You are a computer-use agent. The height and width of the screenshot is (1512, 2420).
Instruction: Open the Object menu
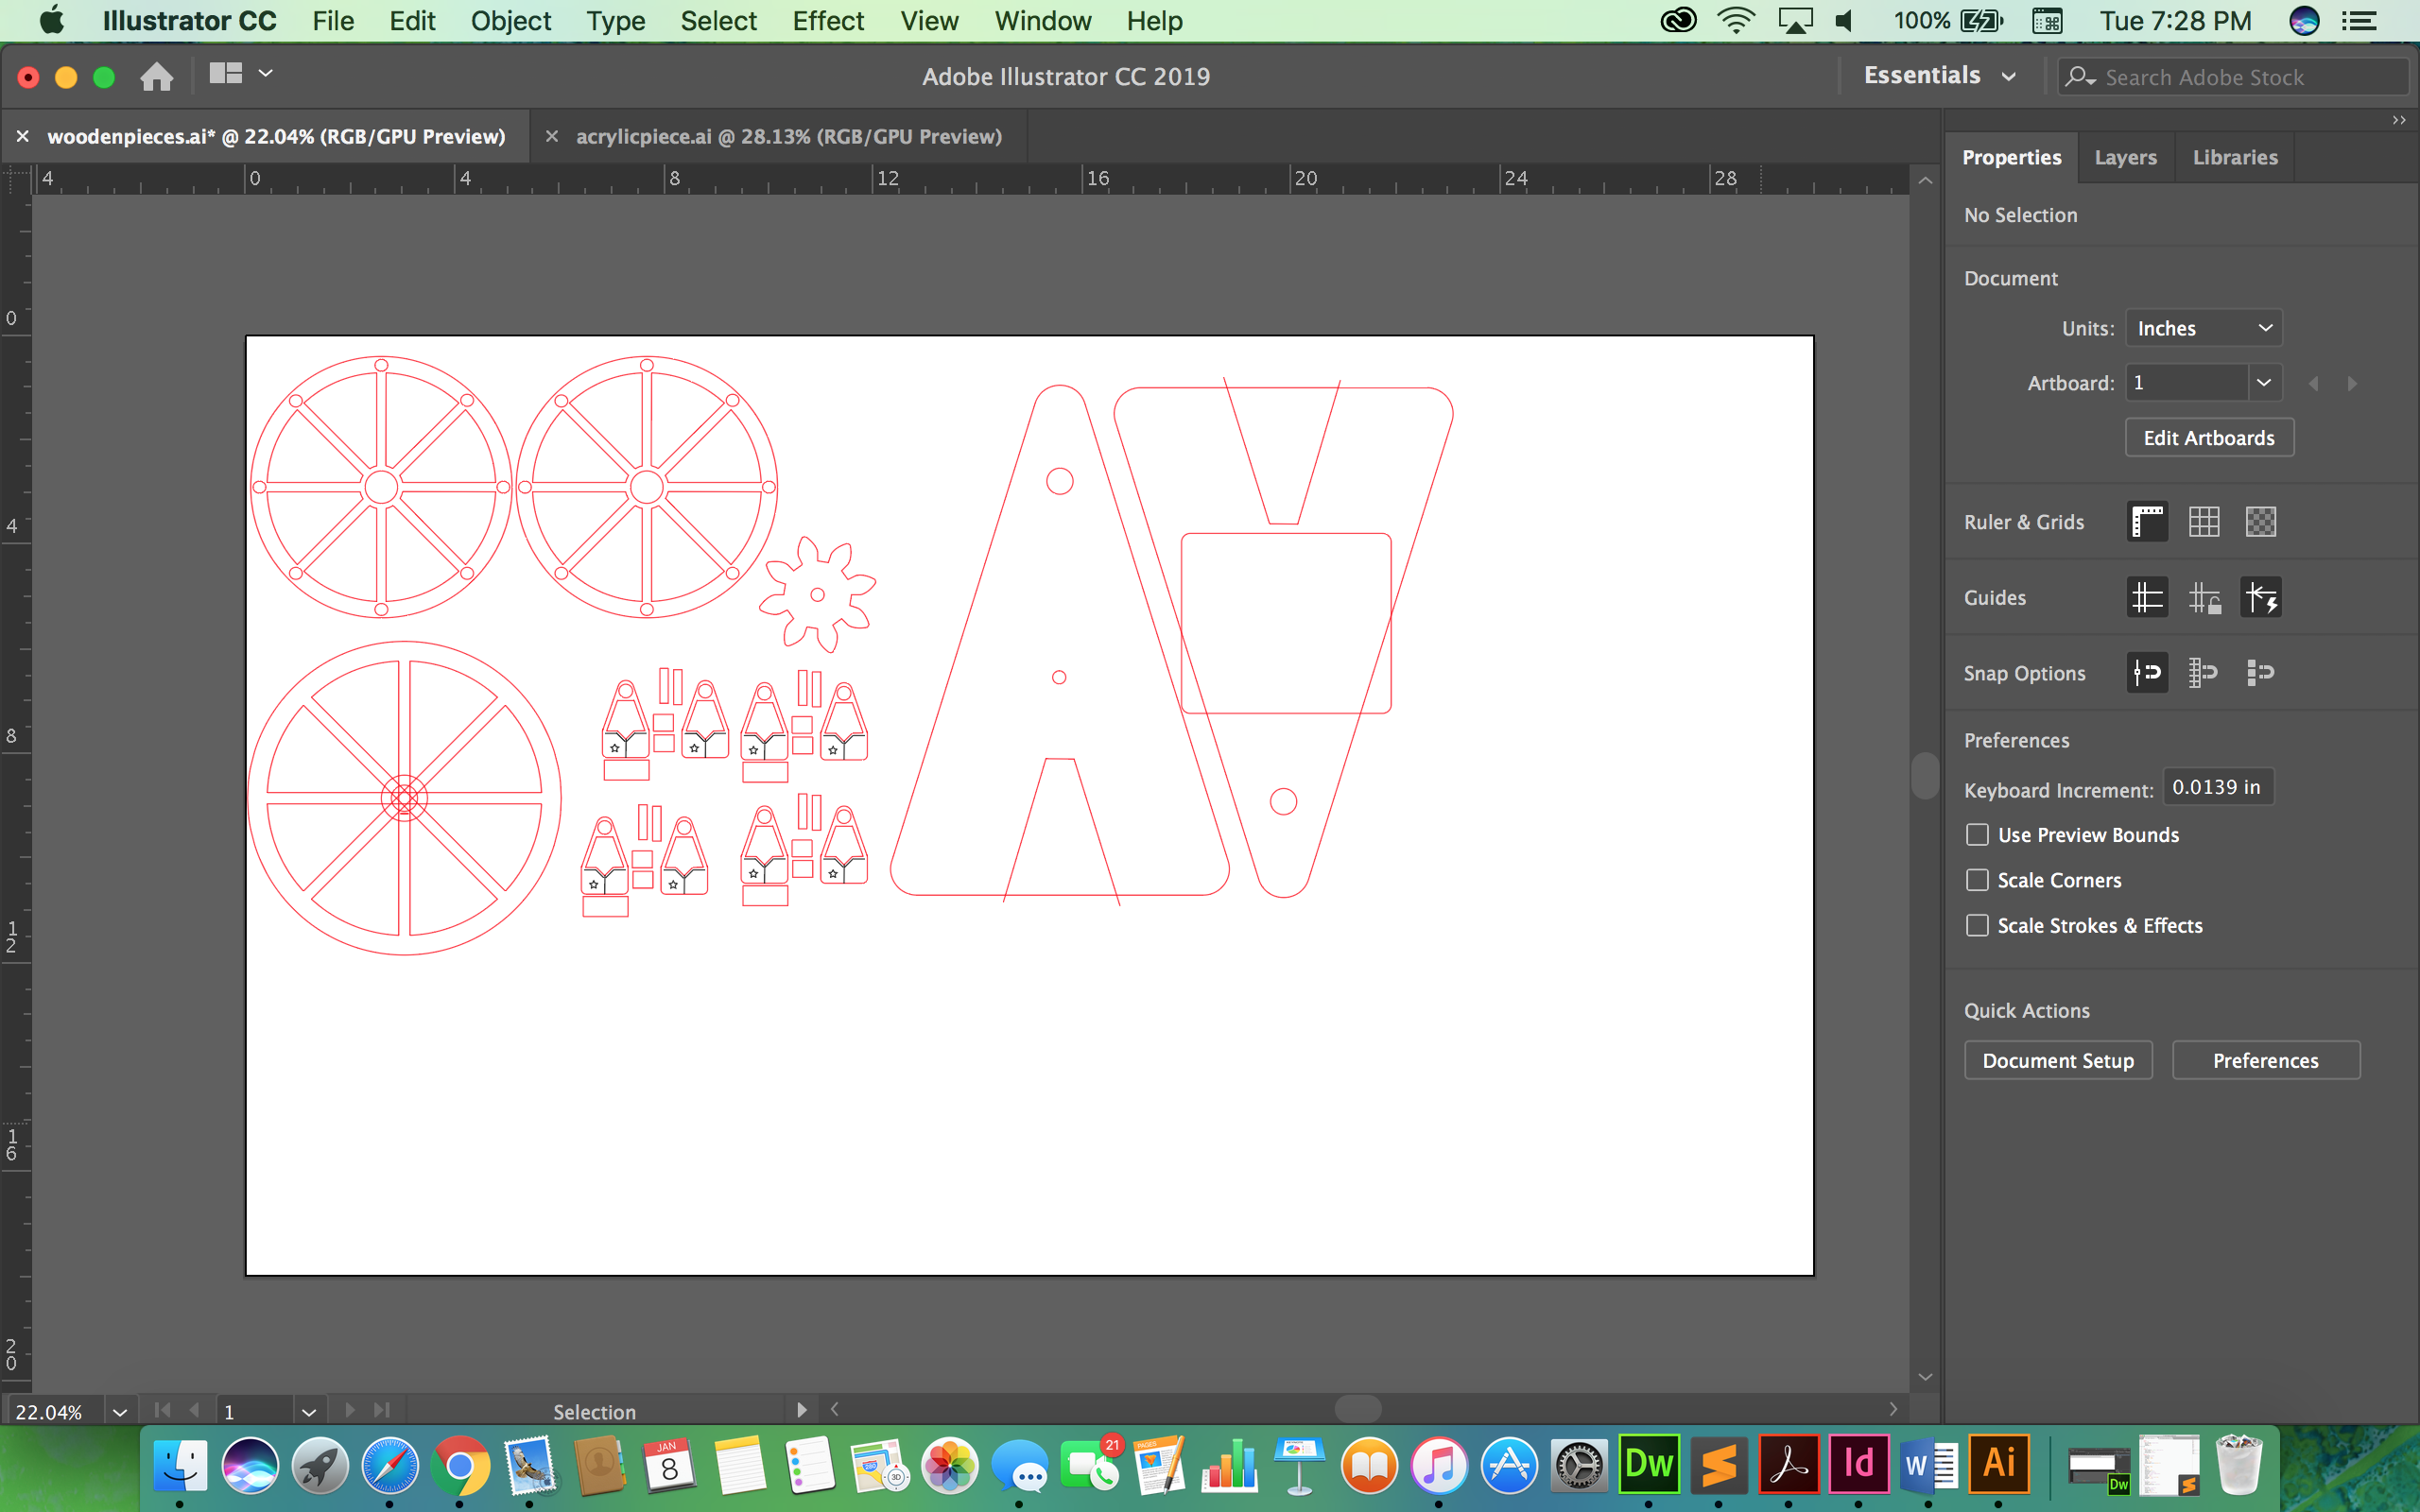(511, 20)
